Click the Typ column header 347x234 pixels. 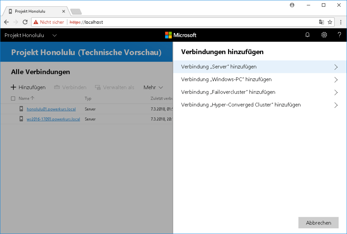tap(88, 98)
